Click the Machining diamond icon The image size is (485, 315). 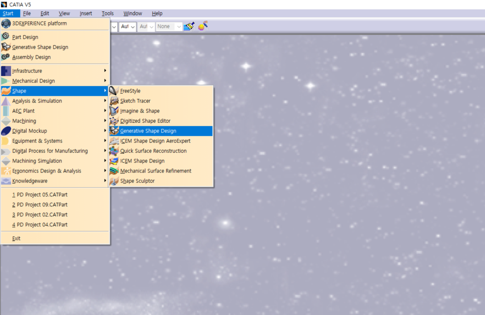click(6, 121)
